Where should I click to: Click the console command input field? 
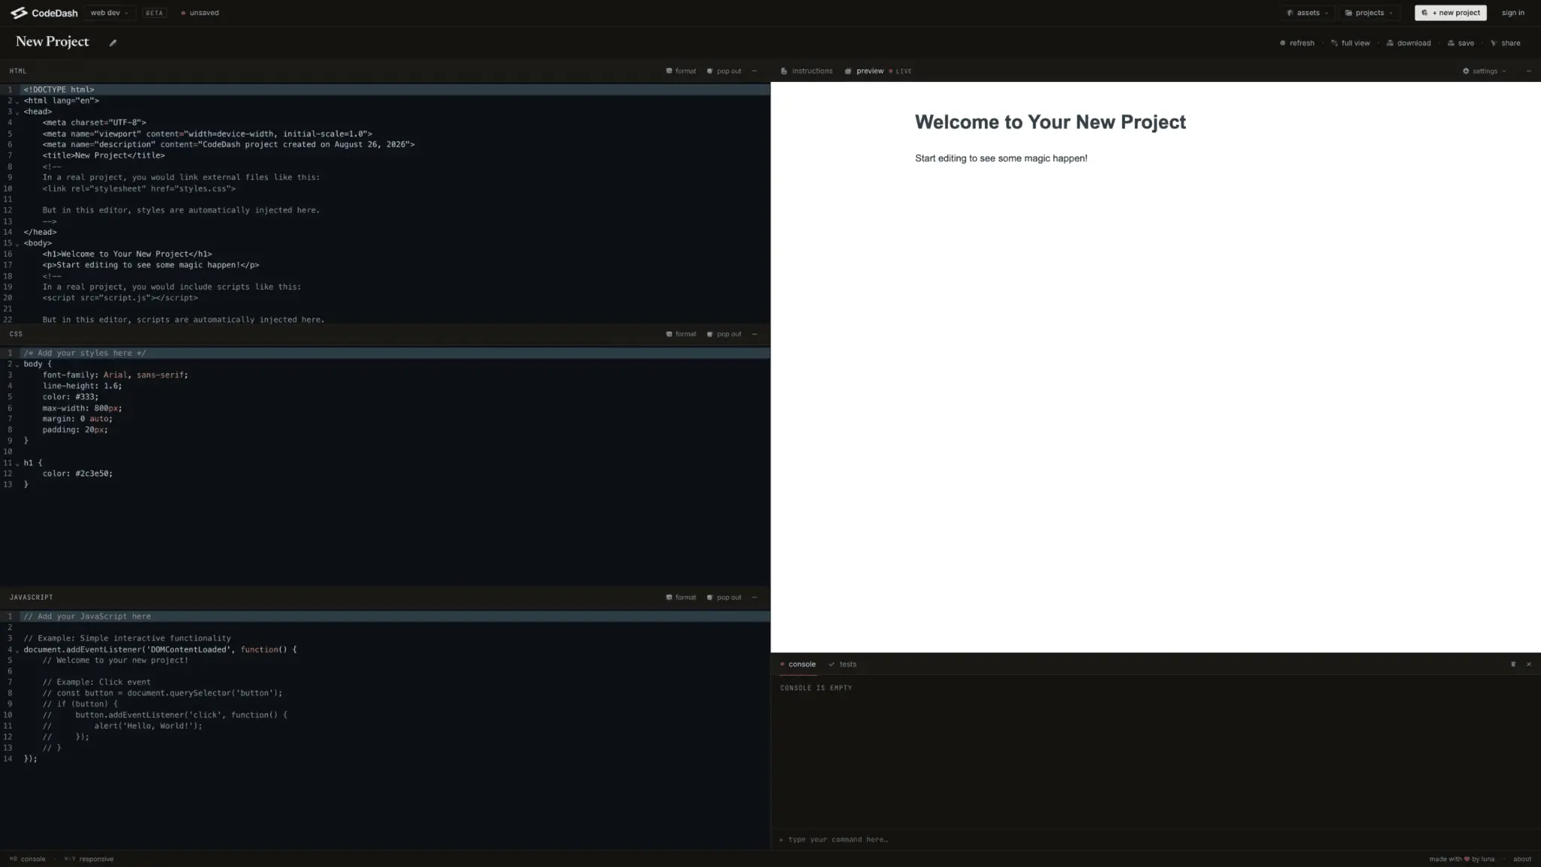coord(1155,840)
